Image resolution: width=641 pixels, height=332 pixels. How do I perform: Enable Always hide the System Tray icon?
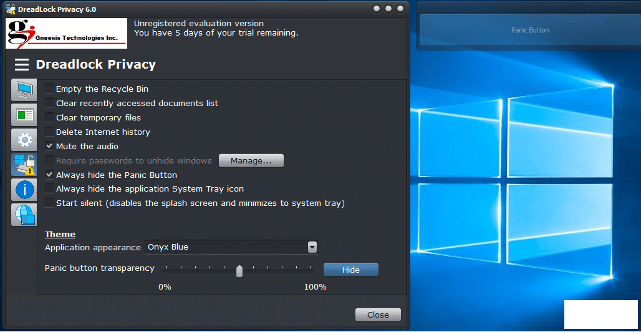[49, 188]
